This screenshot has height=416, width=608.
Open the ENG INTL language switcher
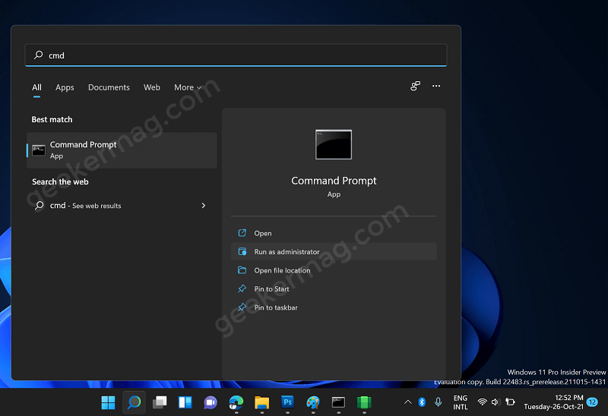[x=461, y=402]
